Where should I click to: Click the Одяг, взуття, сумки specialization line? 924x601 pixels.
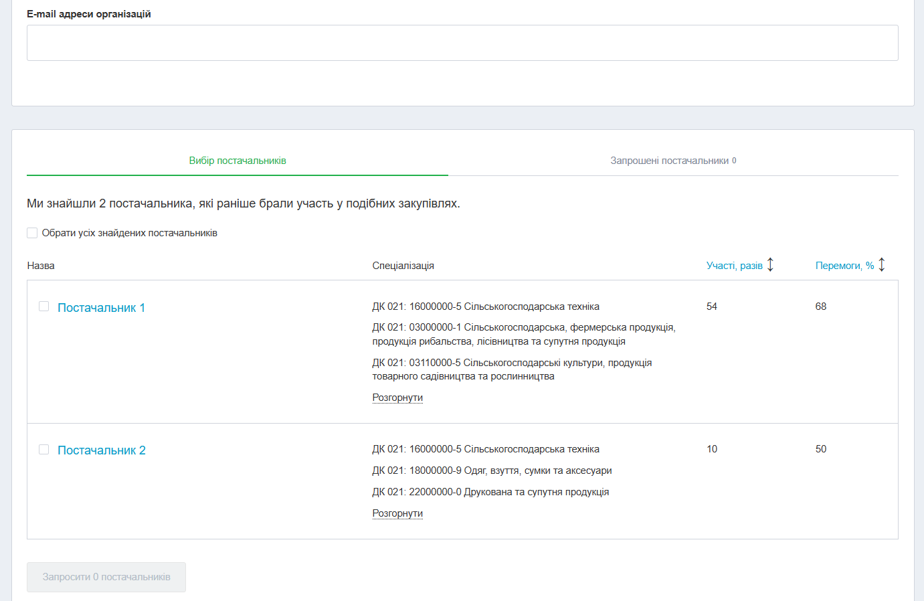pyautogui.click(x=492, y=470)
